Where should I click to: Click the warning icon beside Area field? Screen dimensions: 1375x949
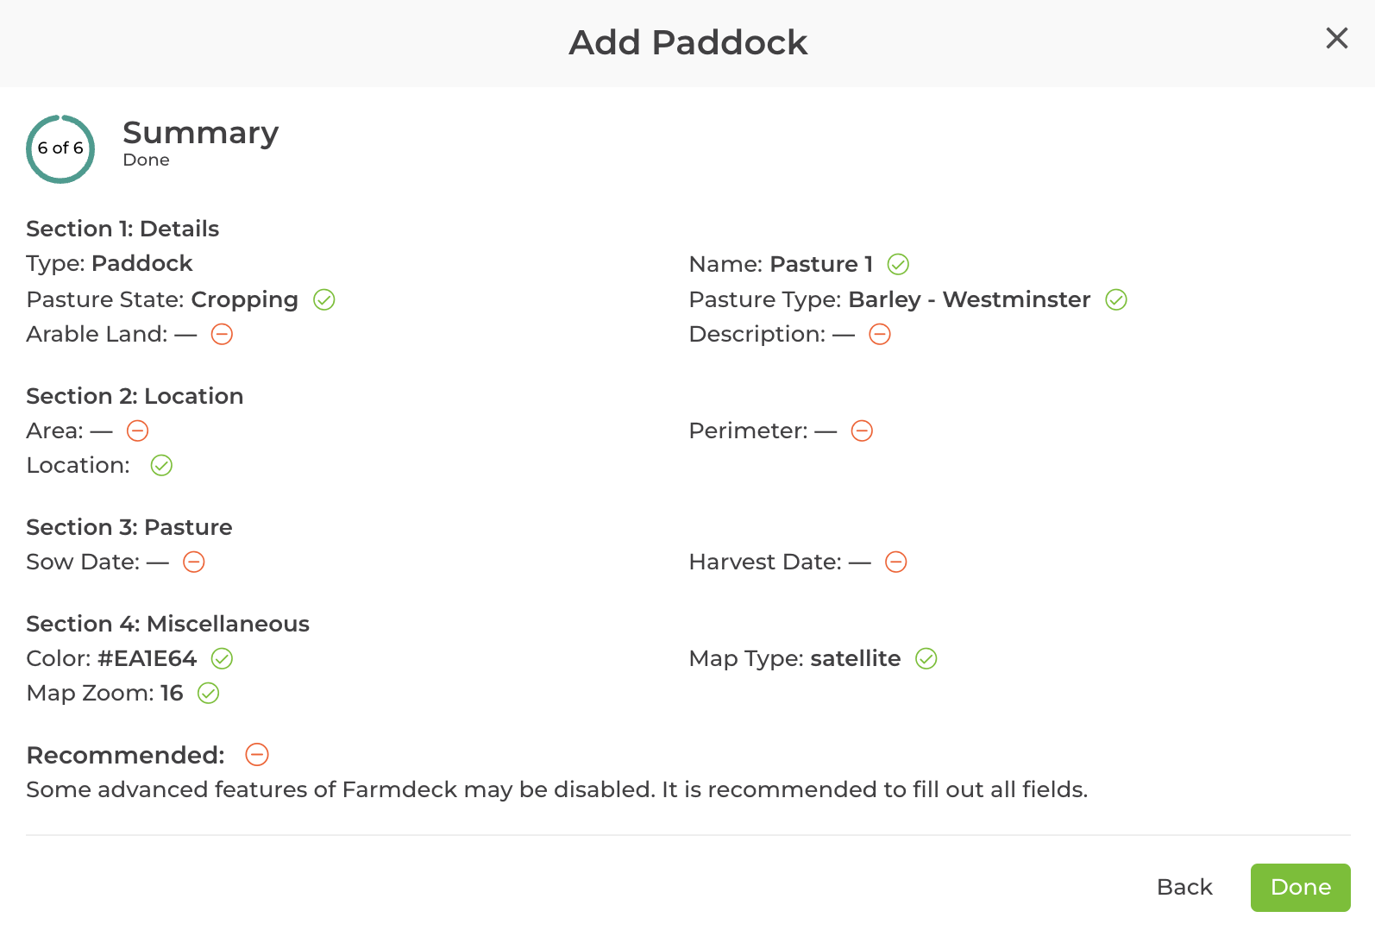point(137,431)
